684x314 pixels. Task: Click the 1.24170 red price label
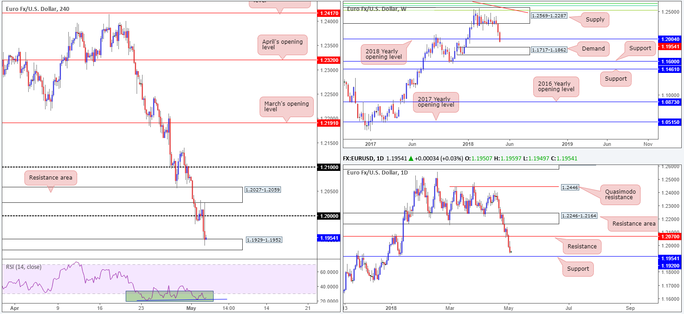(328, 14)
